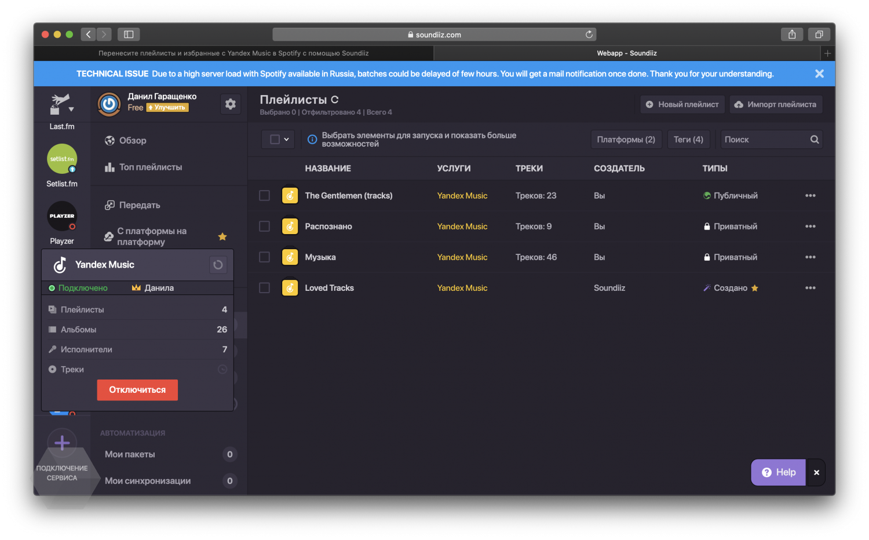Screen dimensions: 869x540
Task: Open new Safari tab with plus
Action: coord(828,53)
